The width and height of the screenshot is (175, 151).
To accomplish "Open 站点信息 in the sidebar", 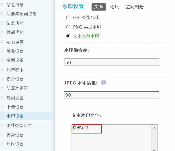I will click(x=15, y=5).
